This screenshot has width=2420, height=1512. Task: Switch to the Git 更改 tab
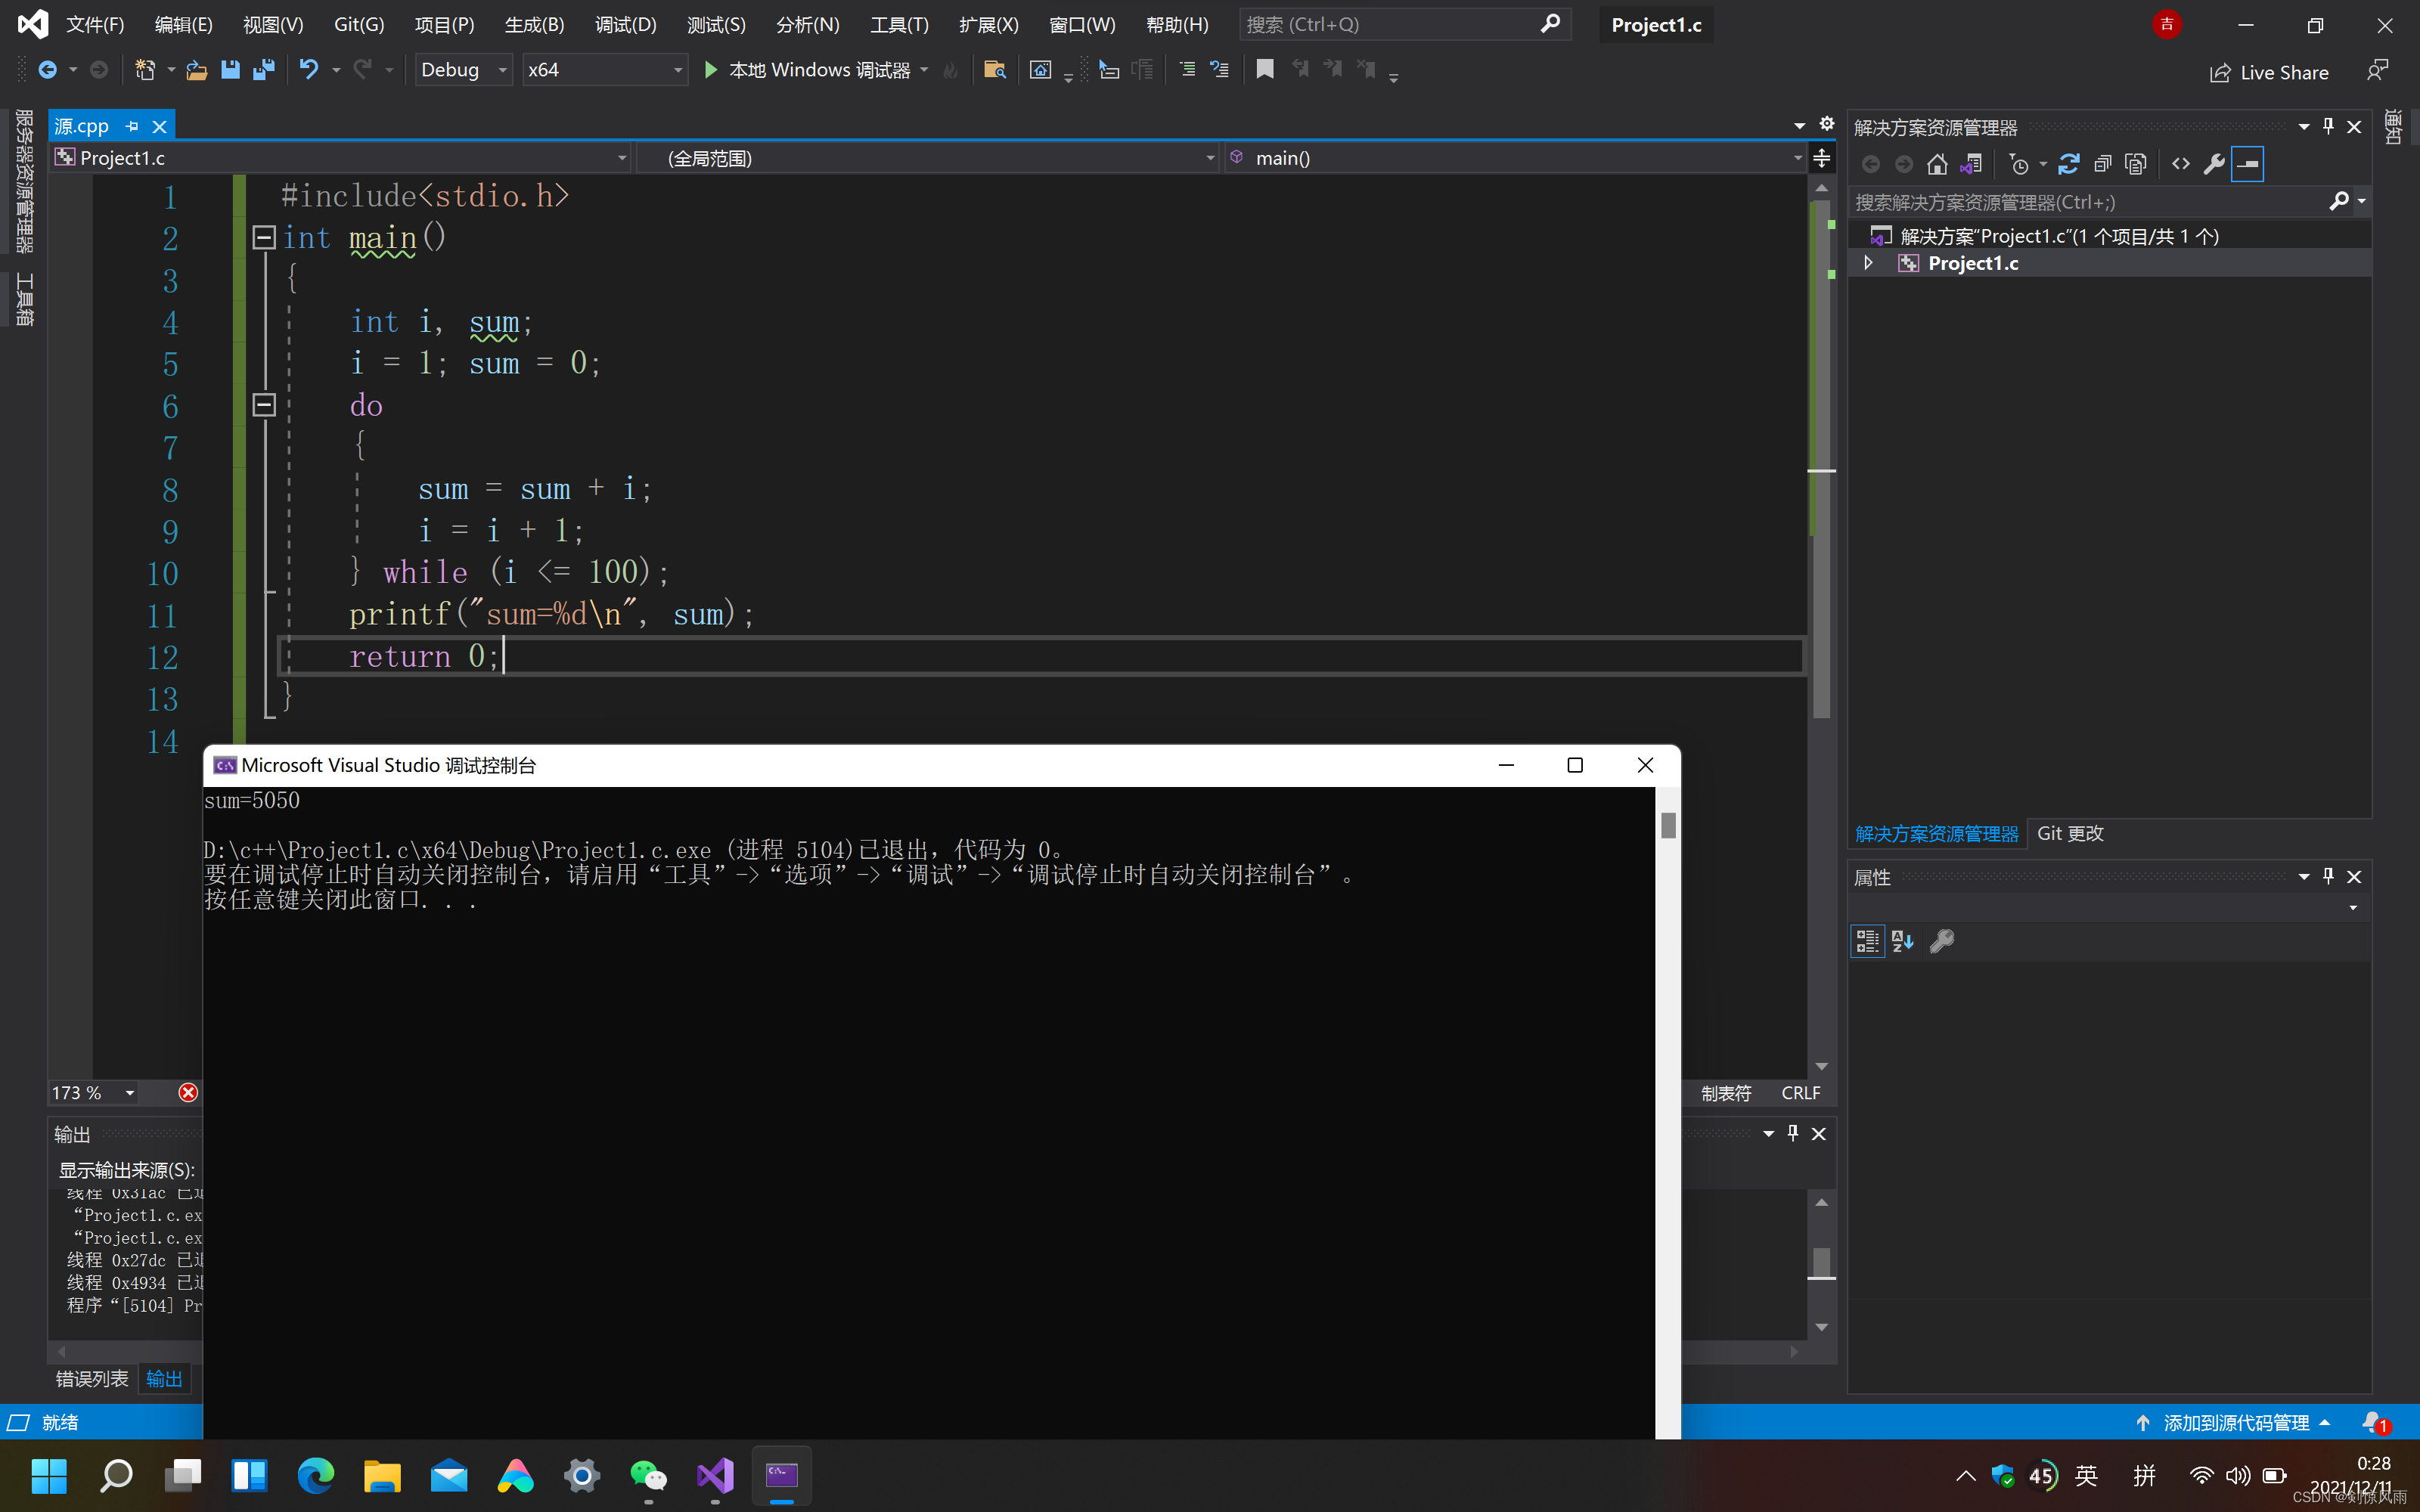[2069, 833]
